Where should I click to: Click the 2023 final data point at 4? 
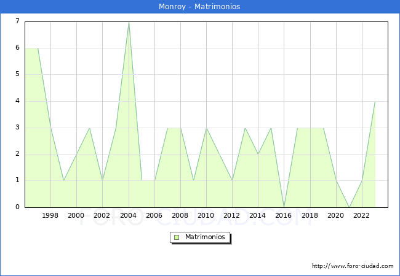pyautogui.click(x=375, y=101)
